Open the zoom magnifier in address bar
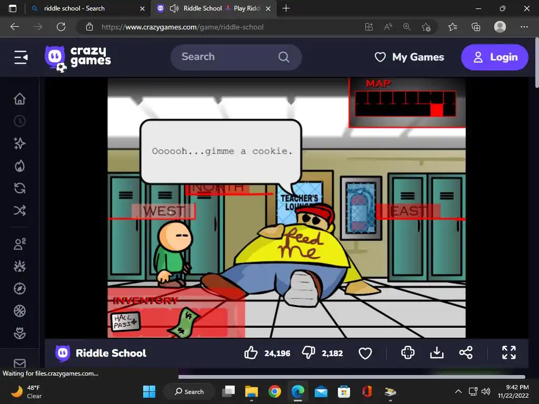539x404 pixels. tap(407, 27)
